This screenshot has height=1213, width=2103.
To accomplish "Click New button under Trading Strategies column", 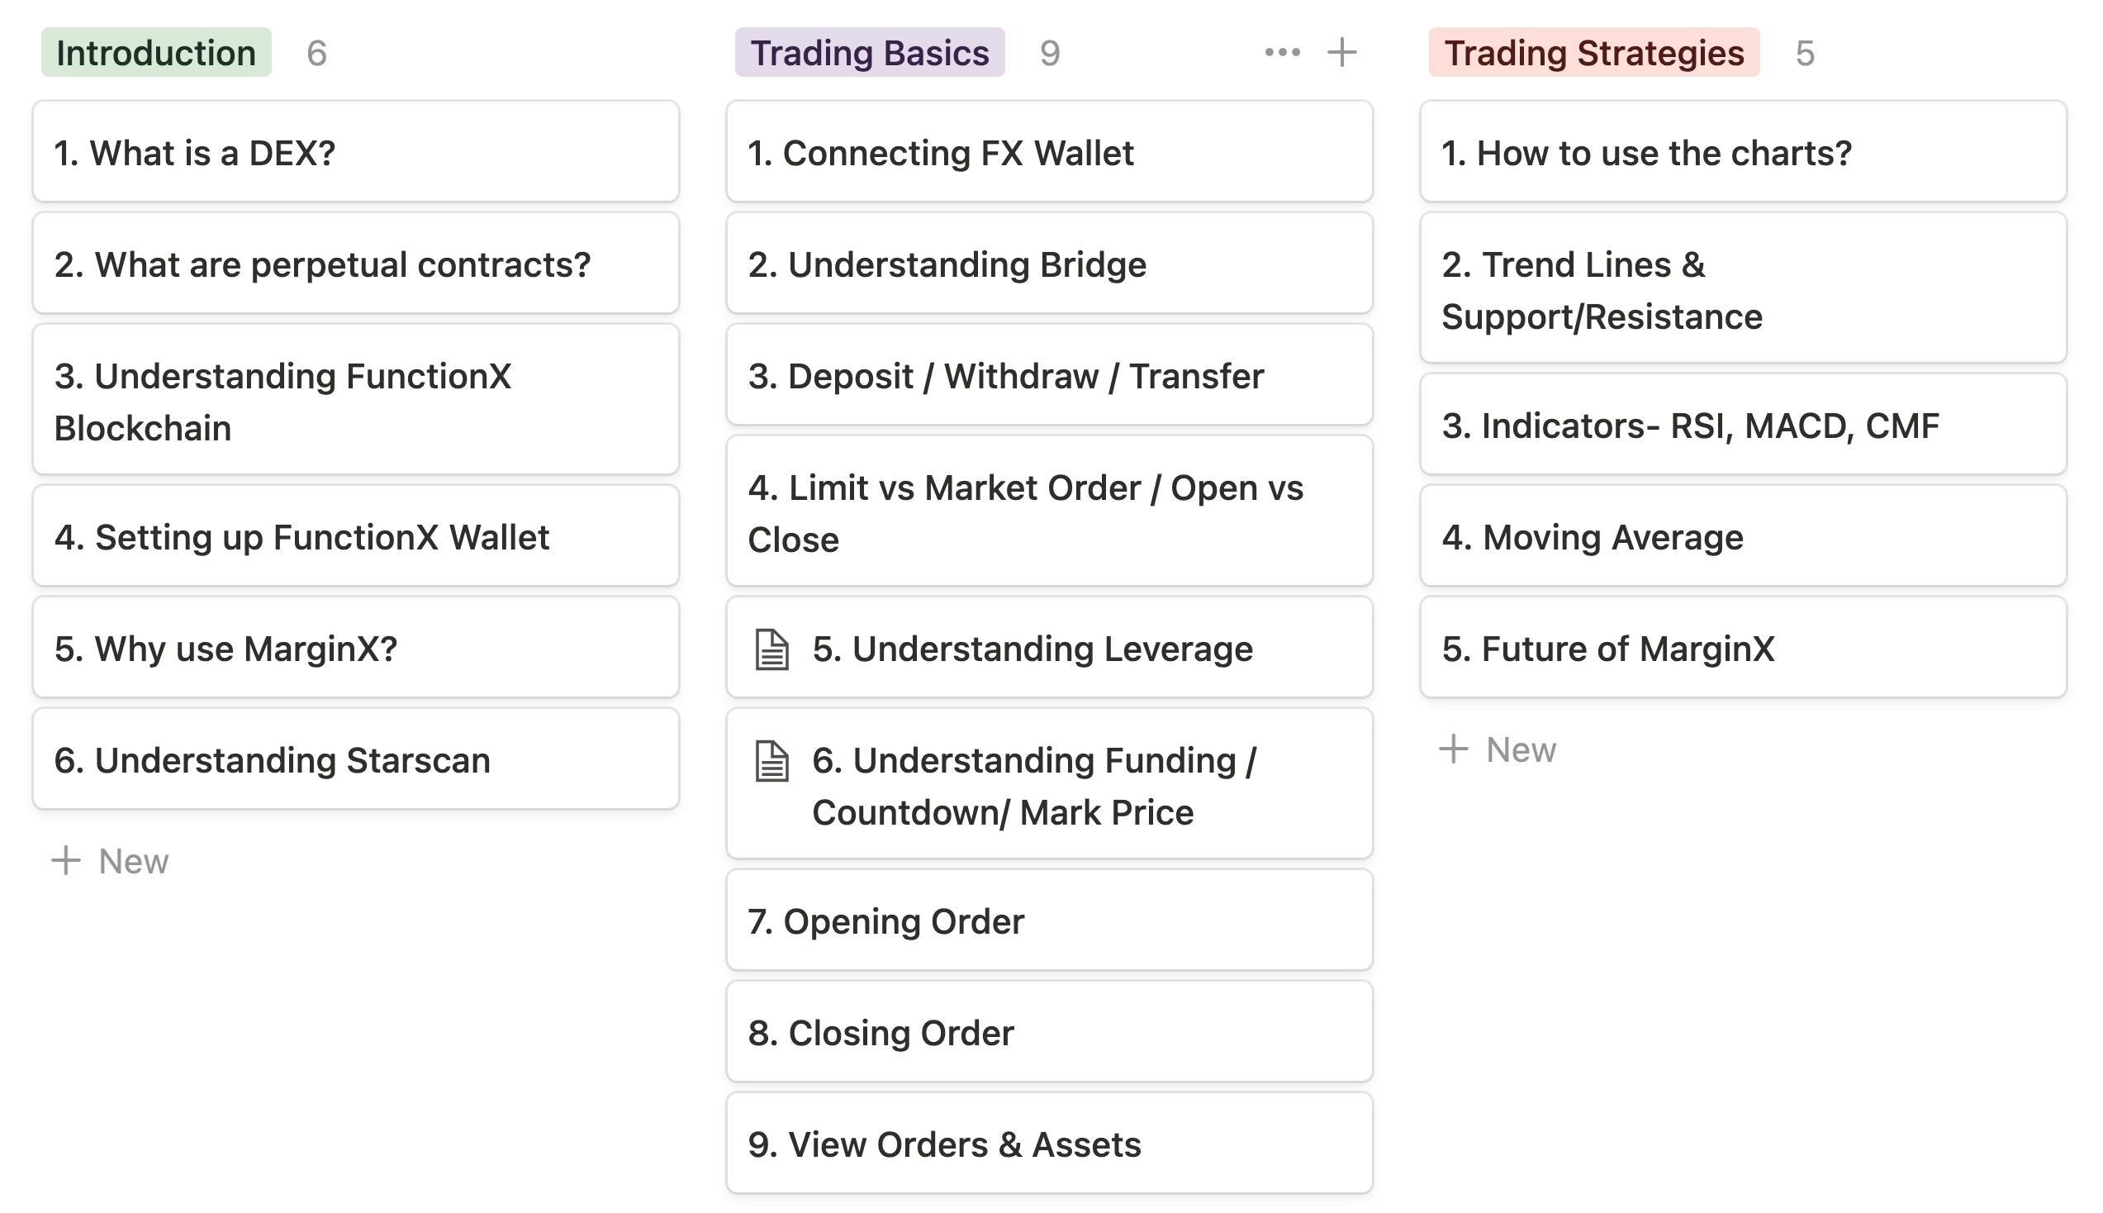I will click(1497, 749).
